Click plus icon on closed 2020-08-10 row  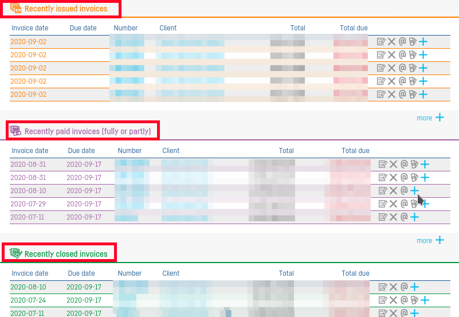(414, 287)
